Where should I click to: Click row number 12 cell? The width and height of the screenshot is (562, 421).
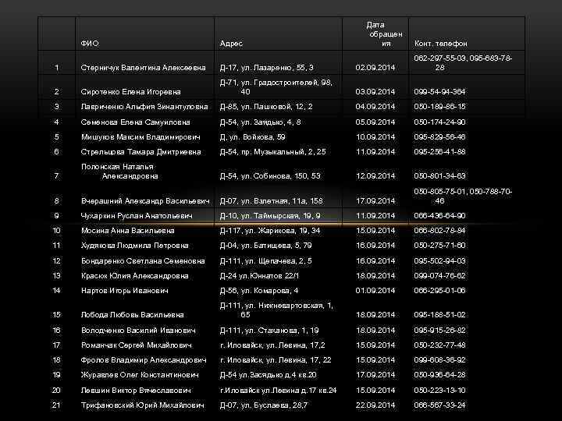57,261
